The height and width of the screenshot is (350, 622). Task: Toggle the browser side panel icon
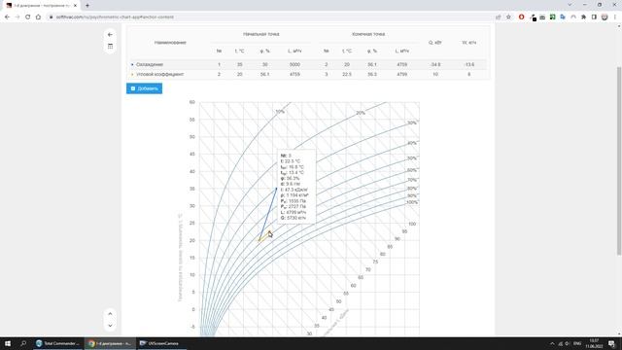click(x=594, y=17)
